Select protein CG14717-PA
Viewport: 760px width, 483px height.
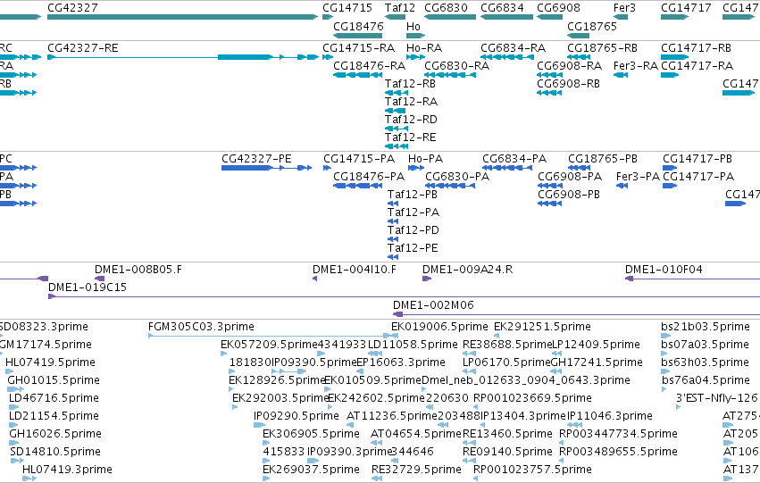(670, 186)
